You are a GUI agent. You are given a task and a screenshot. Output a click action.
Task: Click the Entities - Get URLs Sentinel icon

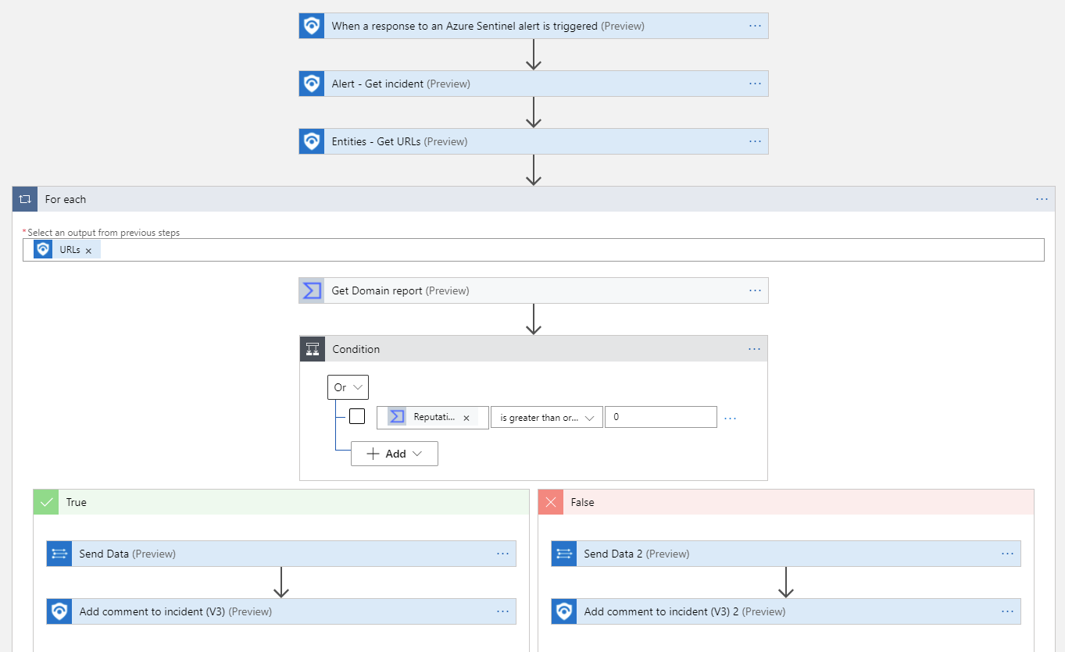coord(312,141)
